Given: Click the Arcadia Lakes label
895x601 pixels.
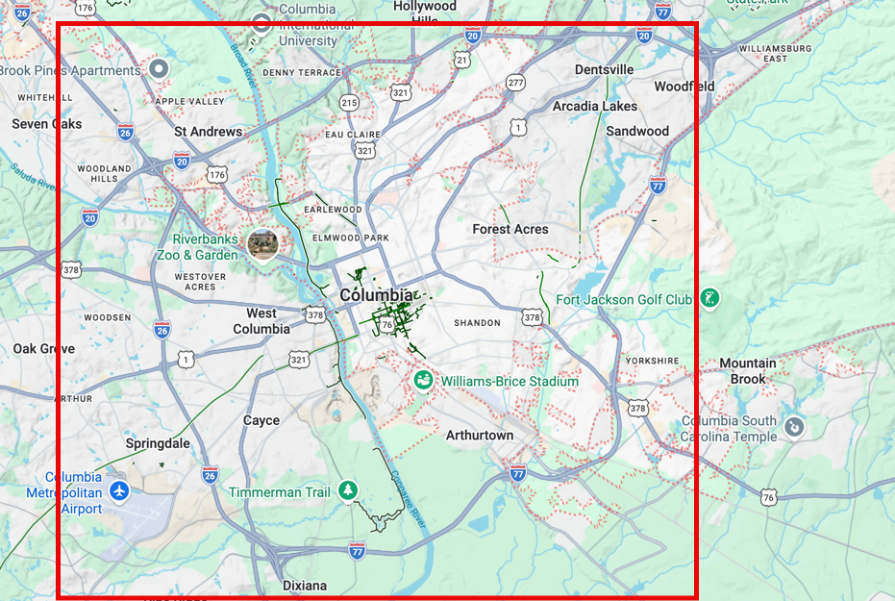Looking at the screenshot, I should coord(596,106).
